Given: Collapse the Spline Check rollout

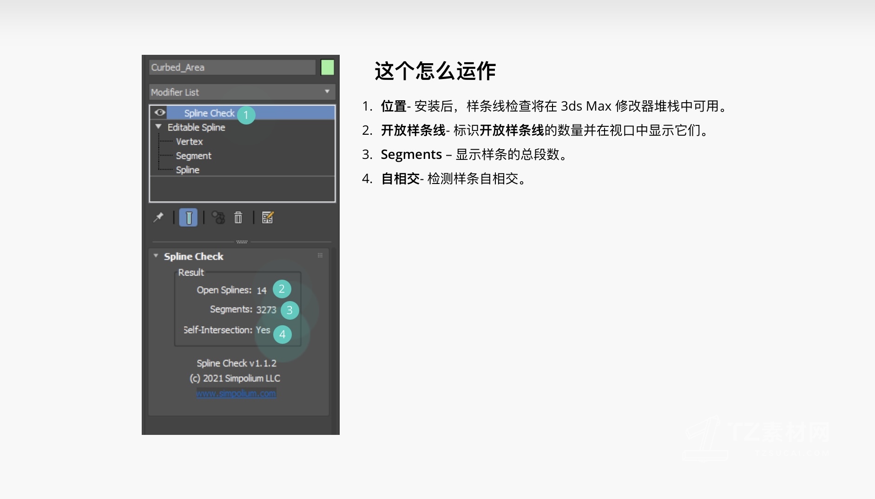Looking at the screenshot, I should (156, 256).
